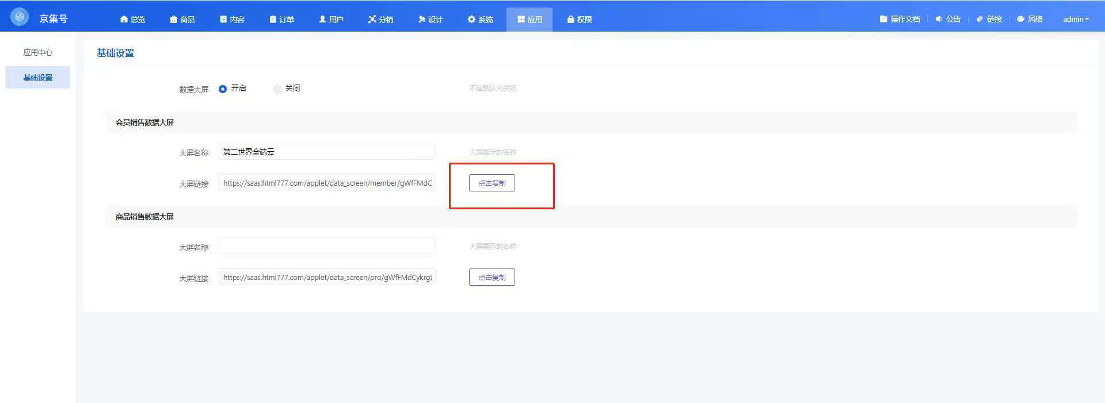Open the 公告 announcements menu
This screenshot has width=1105, height=403.
pyautogui.click(x=948, y=20)
